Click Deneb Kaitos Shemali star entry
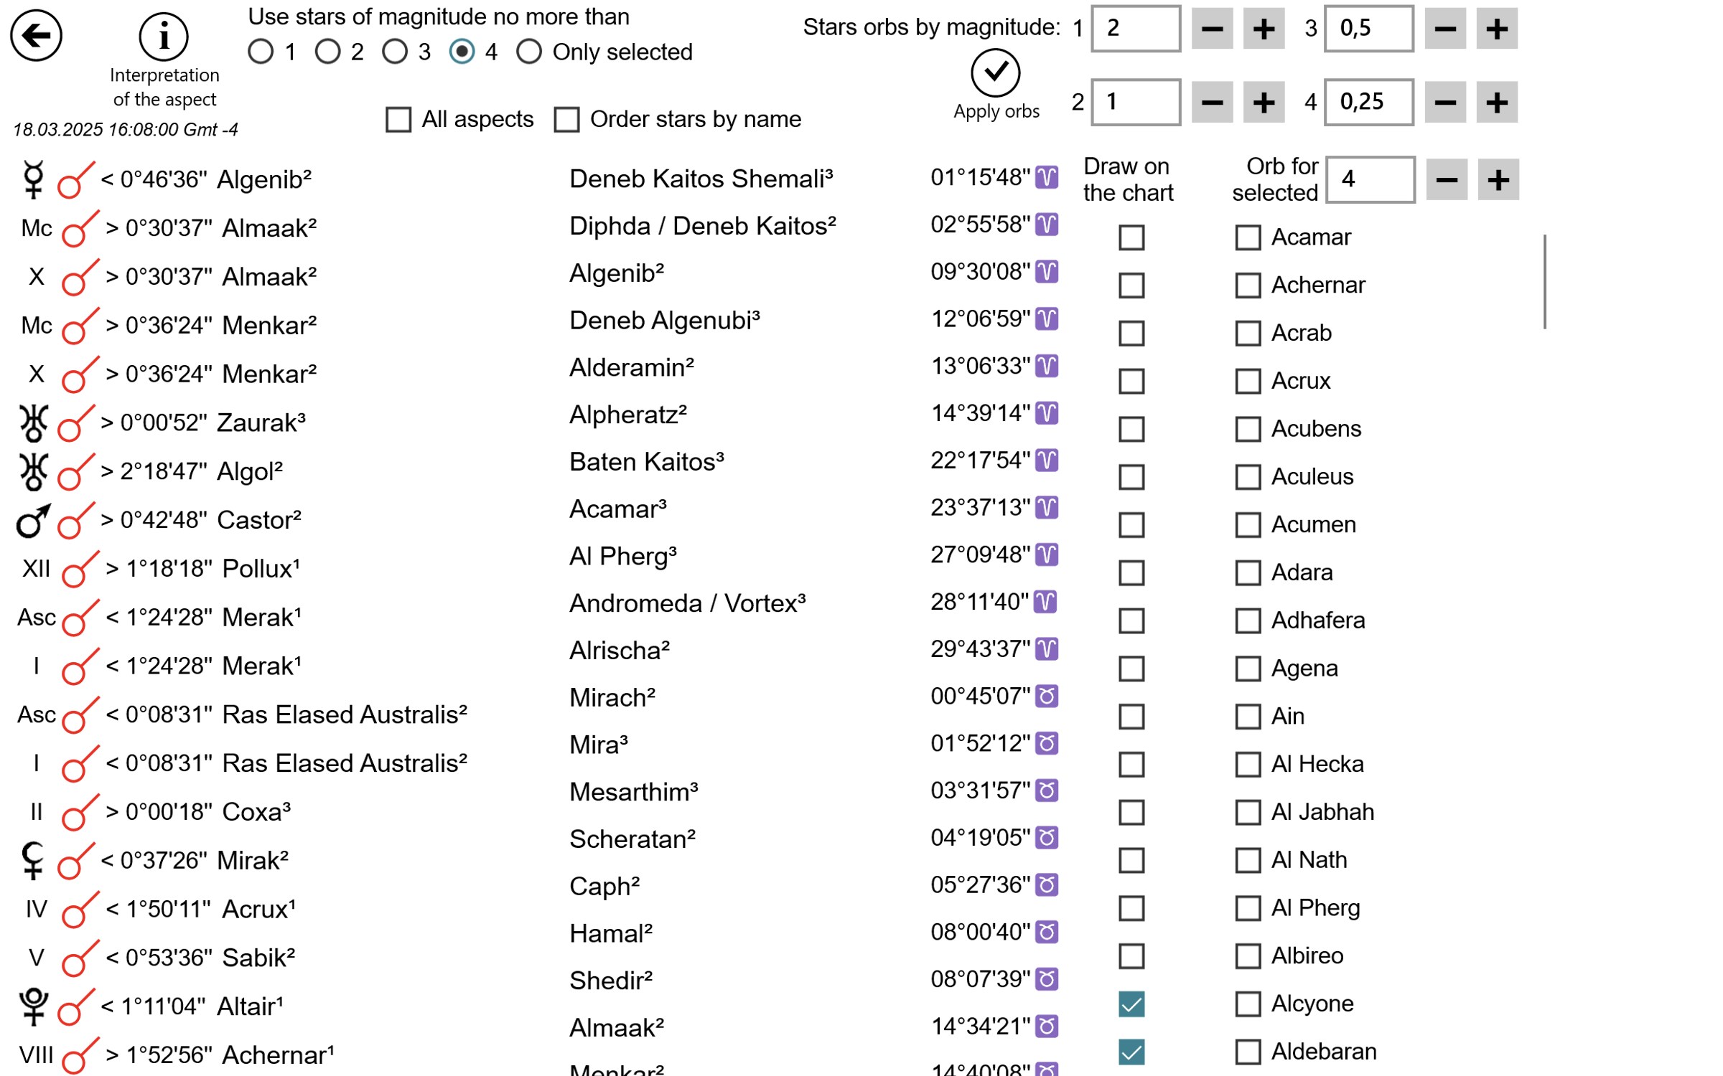Viewport: 1723px width, 1076px height. coord(701,179)
